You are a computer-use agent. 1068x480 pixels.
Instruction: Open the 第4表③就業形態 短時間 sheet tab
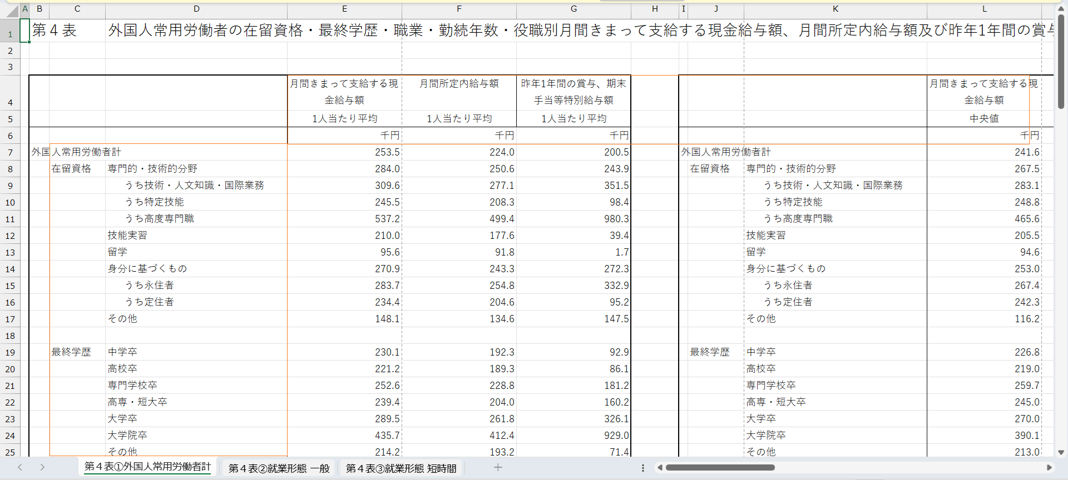click(x=401, y=468)
